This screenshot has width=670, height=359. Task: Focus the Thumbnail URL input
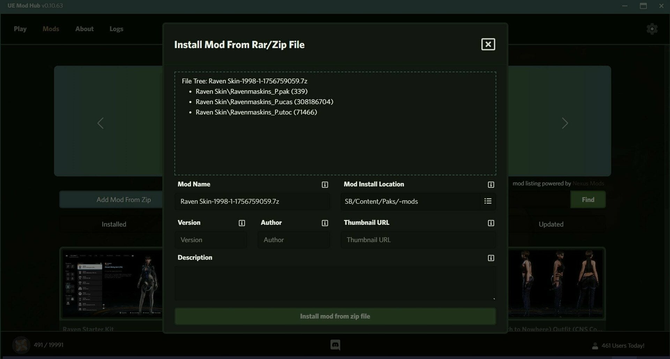coord(418,240)
